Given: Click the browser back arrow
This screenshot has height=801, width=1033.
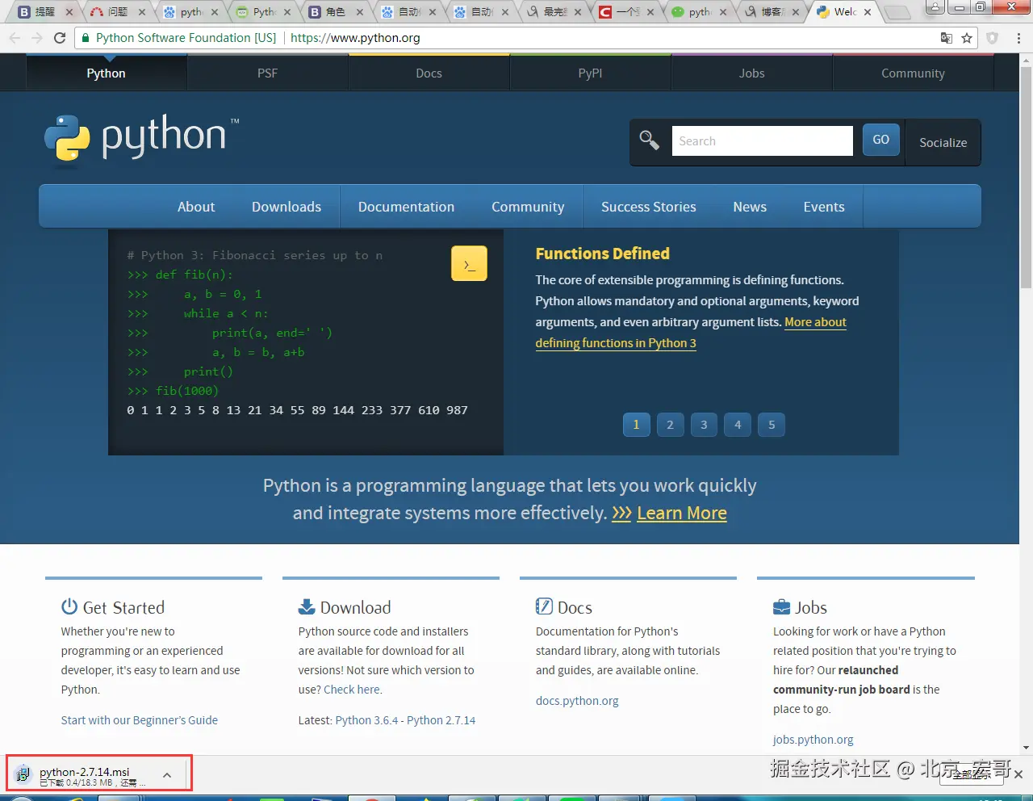Looking at the screenshot, I should (x=15, y=38).
